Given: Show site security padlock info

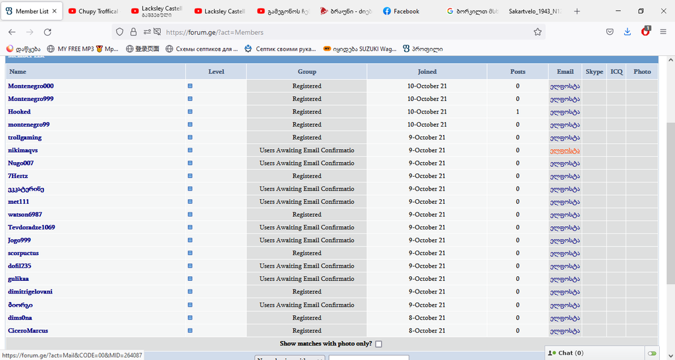Looking at the screenshot, I should (x=133, y=32).
